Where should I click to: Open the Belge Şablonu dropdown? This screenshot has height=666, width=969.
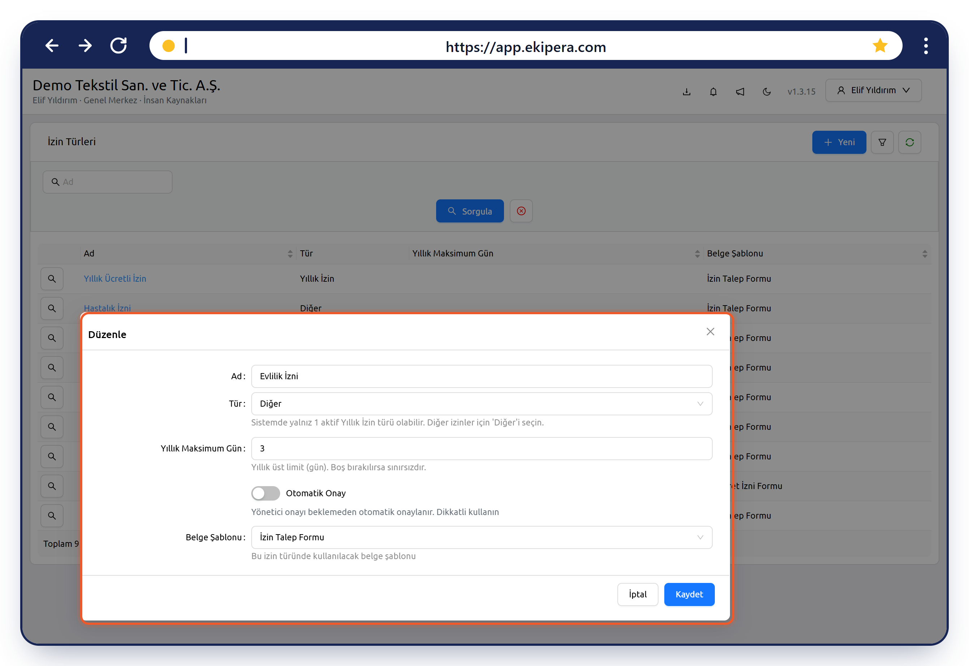point(481,537)
